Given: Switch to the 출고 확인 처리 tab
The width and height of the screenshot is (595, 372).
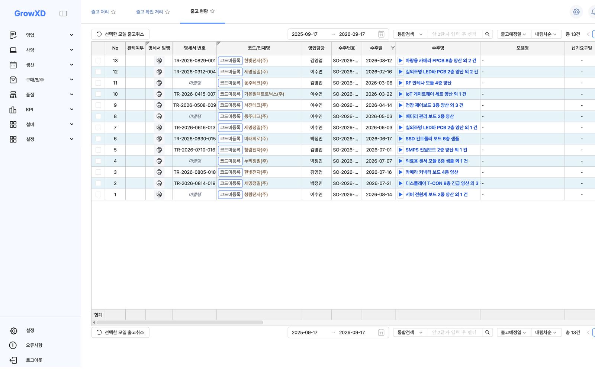Looking at the screenshot, I should [x=149, y=12].
